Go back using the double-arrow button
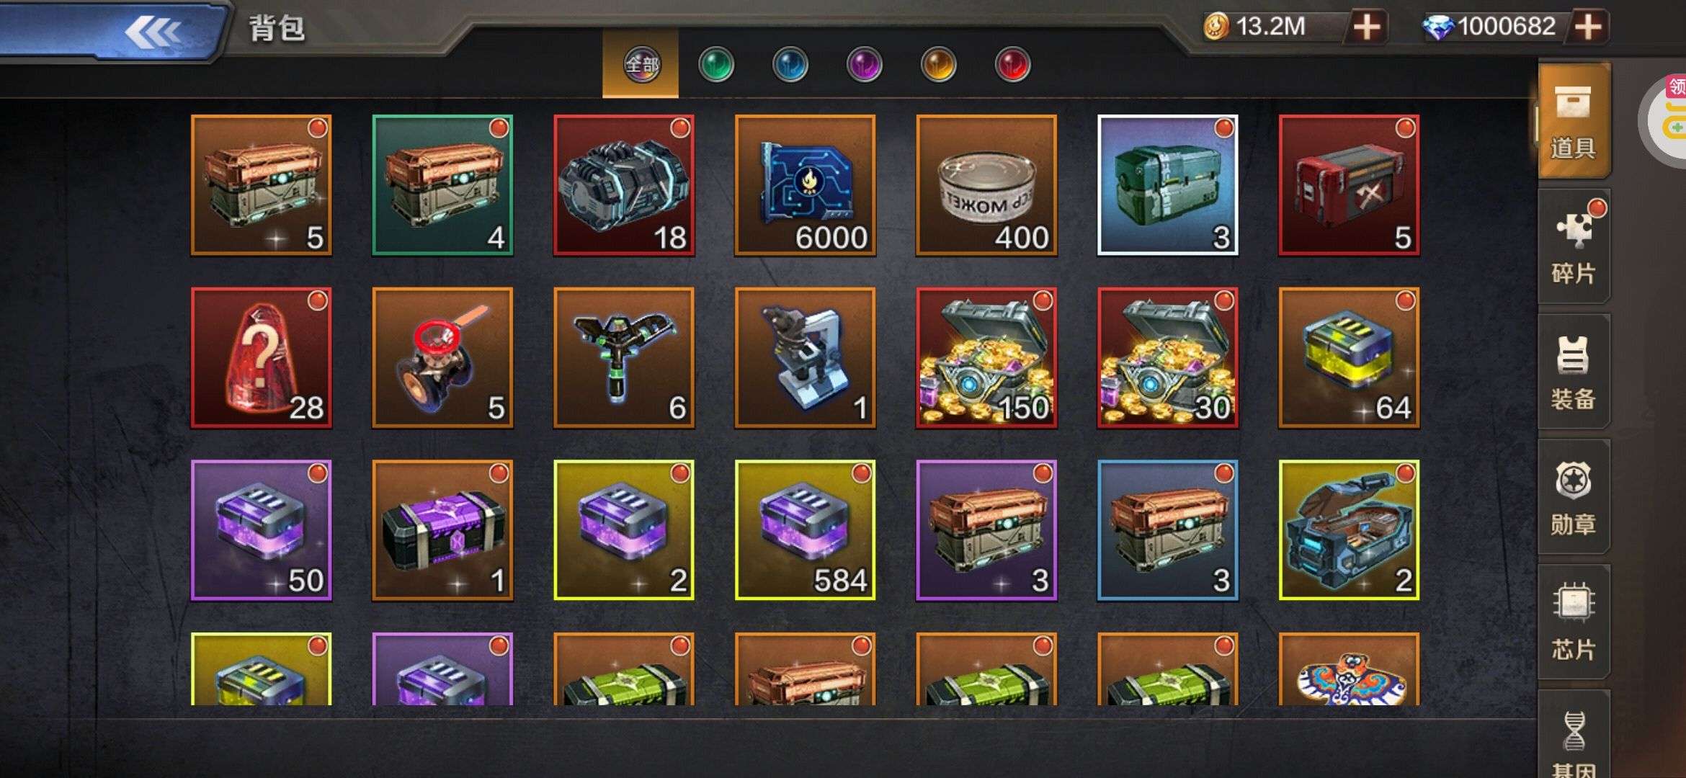 153,32
